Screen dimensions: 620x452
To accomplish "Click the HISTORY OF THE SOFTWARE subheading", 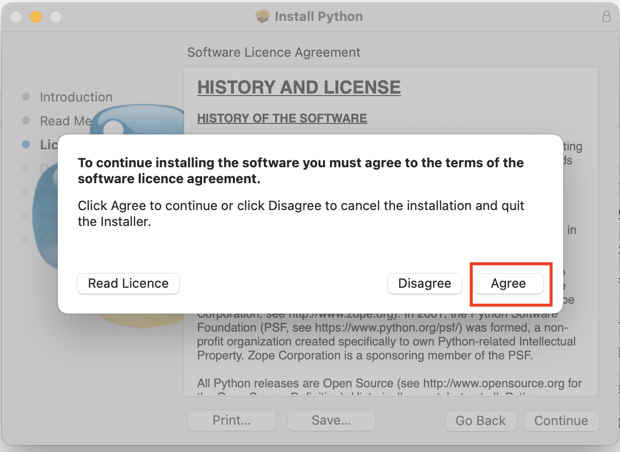I will point(282,118).
